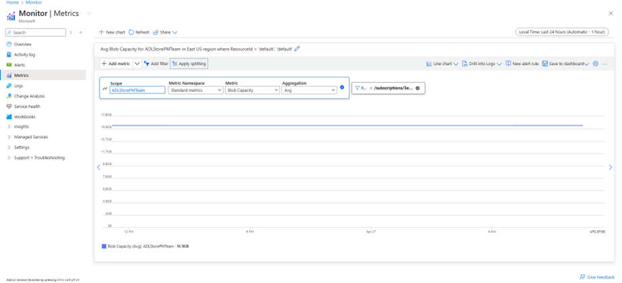Click the sidebar Search field
This screenshot has height=283, width=622.
tap(36, 32)
